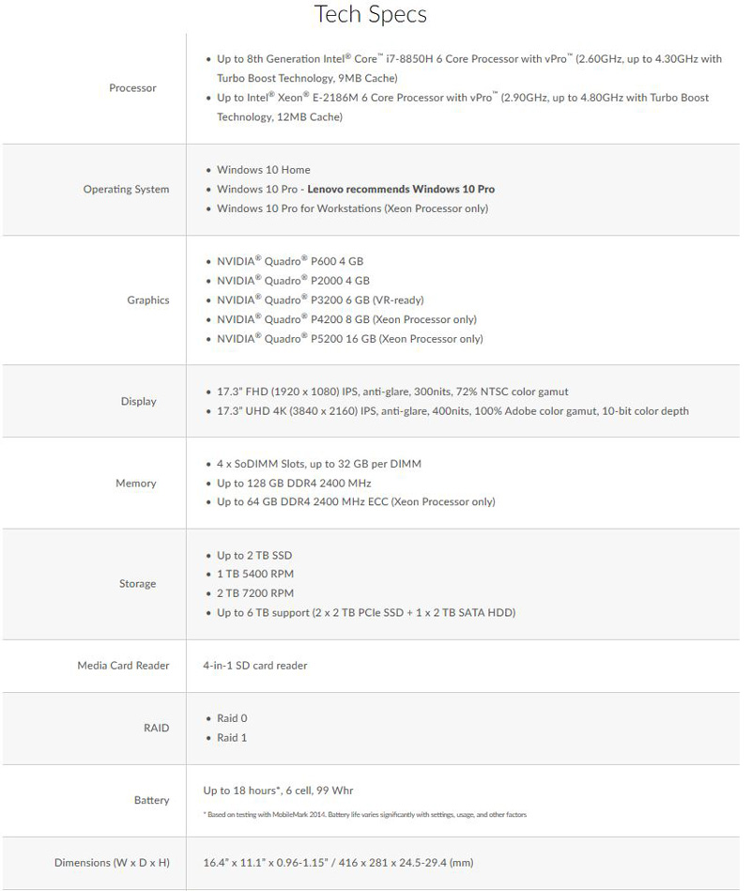
Task: Select Windows 10 Pro for Workstations entry
Action: (x=352, y=208)
